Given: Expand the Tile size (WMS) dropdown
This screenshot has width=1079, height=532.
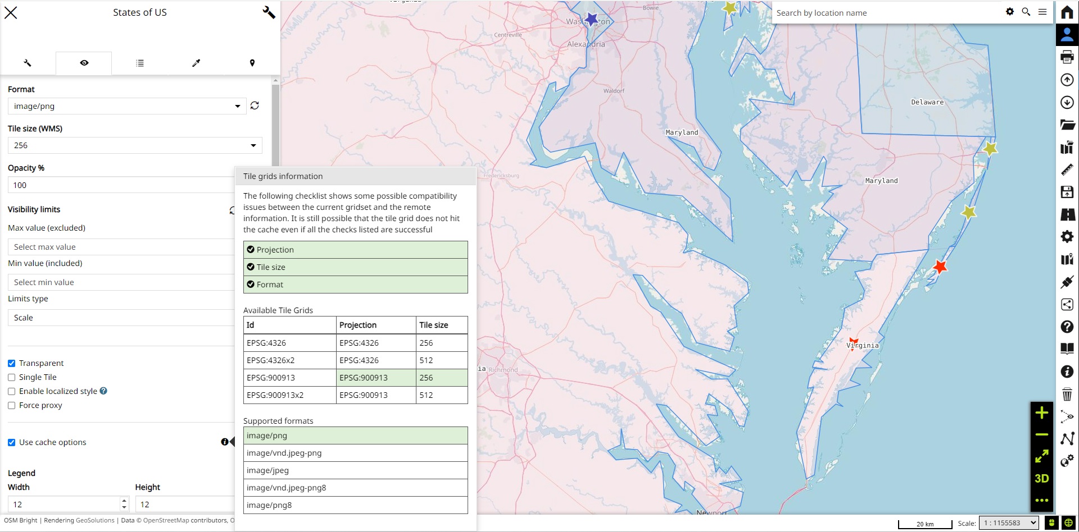Looking at the screenshot, I should point(135,145).
